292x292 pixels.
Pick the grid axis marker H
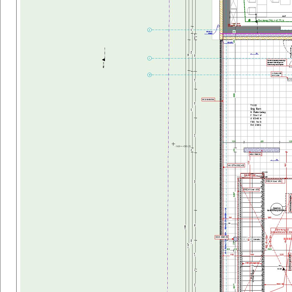tap(149, 75)
